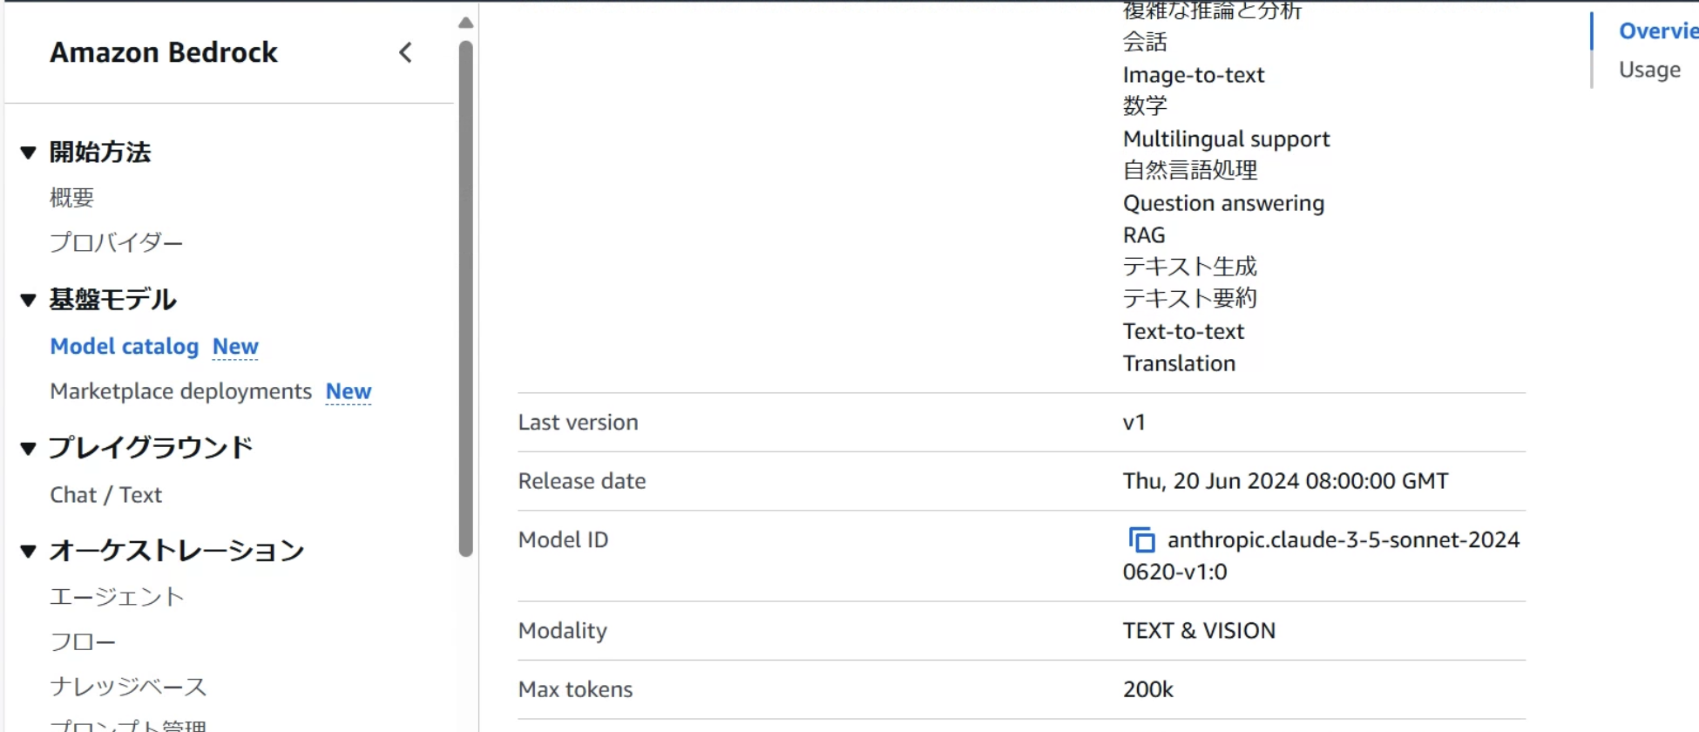The image size is (1699, 732).
Task: Click the New badge beside Model catalog
Action: [234, 347]
